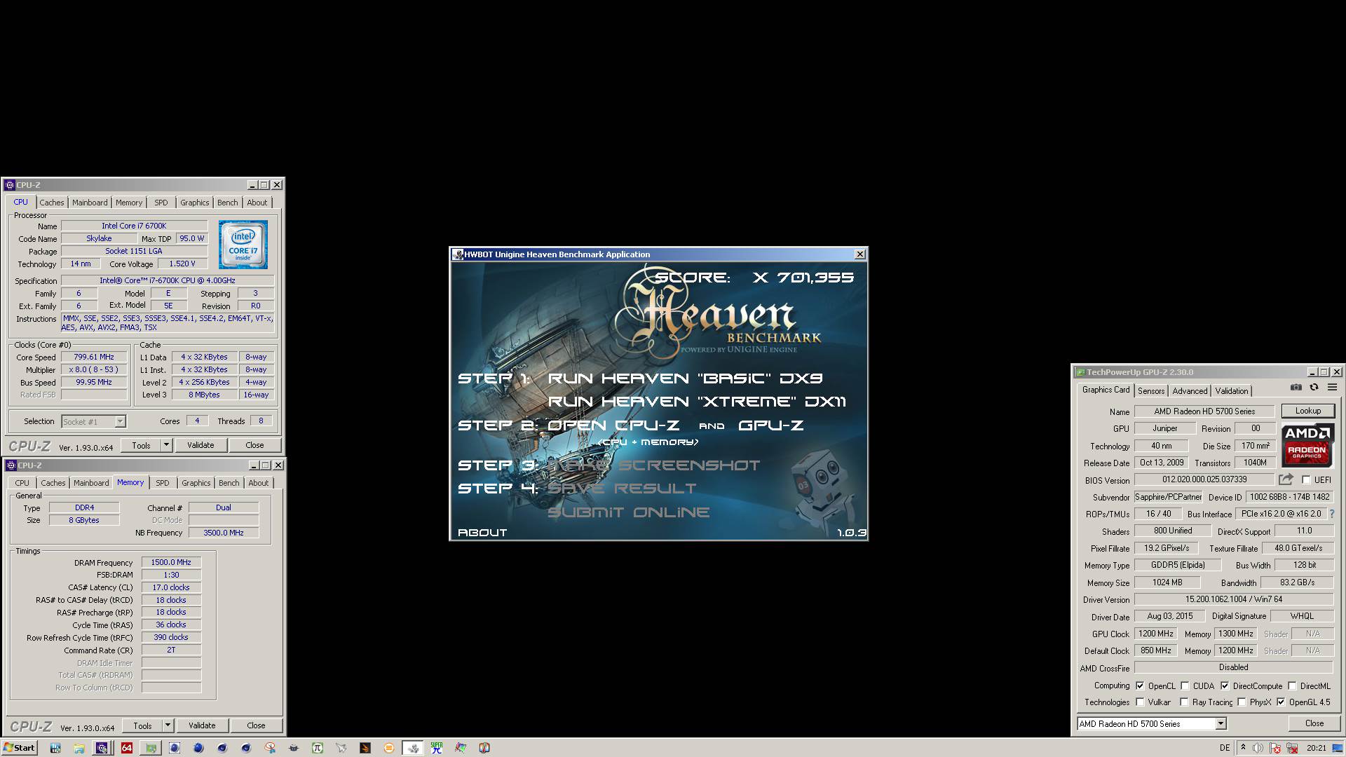This screenshot has height=757, width=1346.
Task: Click the pi symbol taskbar icon
Action: [x=317, y=748]
